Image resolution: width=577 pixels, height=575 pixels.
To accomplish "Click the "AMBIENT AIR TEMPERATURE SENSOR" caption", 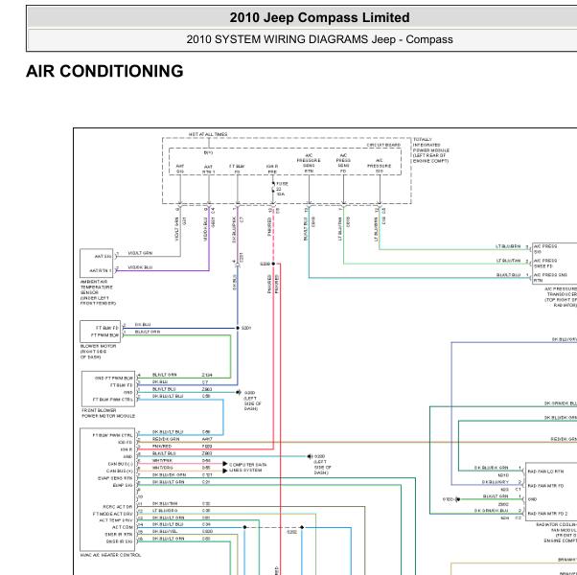I will point(98,292).
